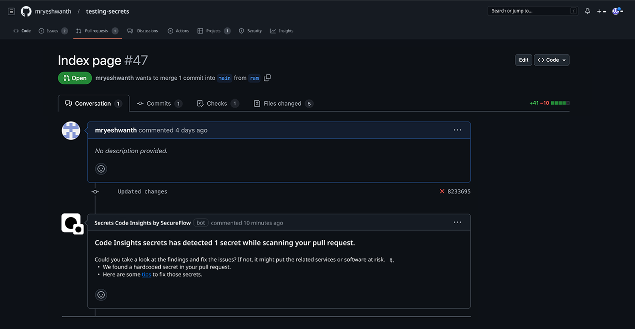The height and width of the screenshot is (329, 635).
Task: Copy the ram branch name
Action: pos(267,78)
